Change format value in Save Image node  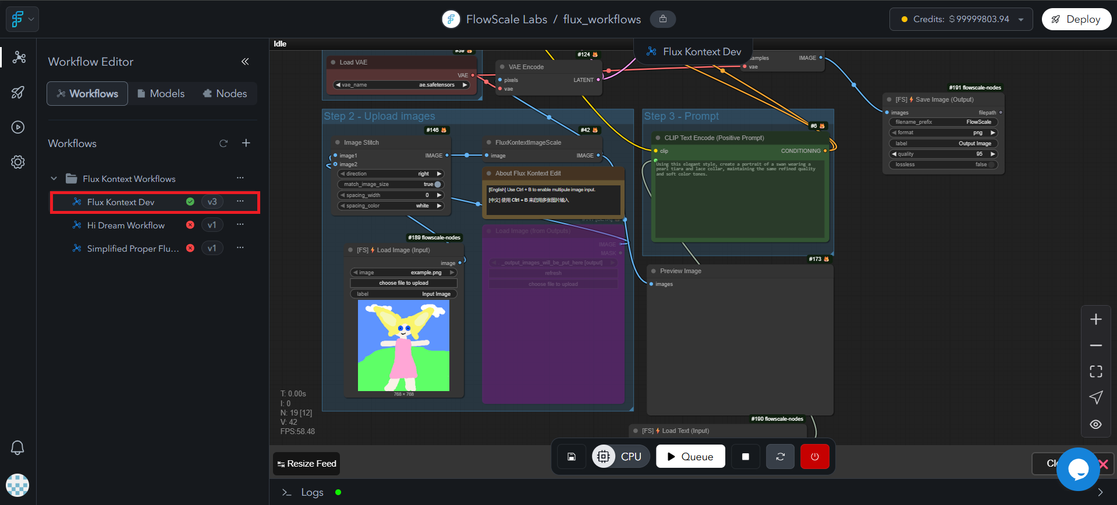point(944,132)
